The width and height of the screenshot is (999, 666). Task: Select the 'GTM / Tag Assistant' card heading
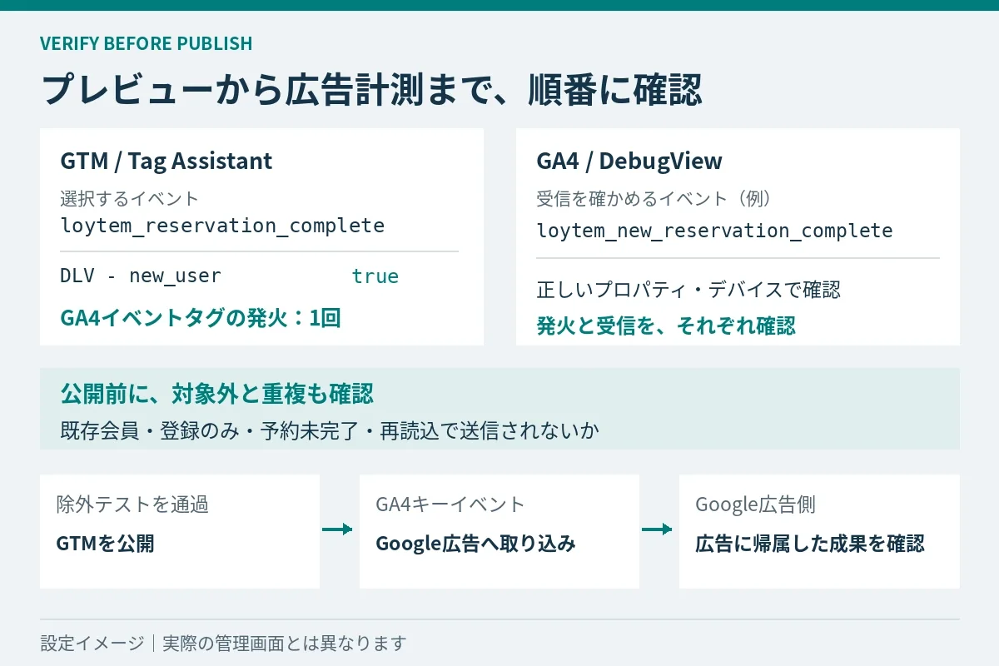point(166,161)
